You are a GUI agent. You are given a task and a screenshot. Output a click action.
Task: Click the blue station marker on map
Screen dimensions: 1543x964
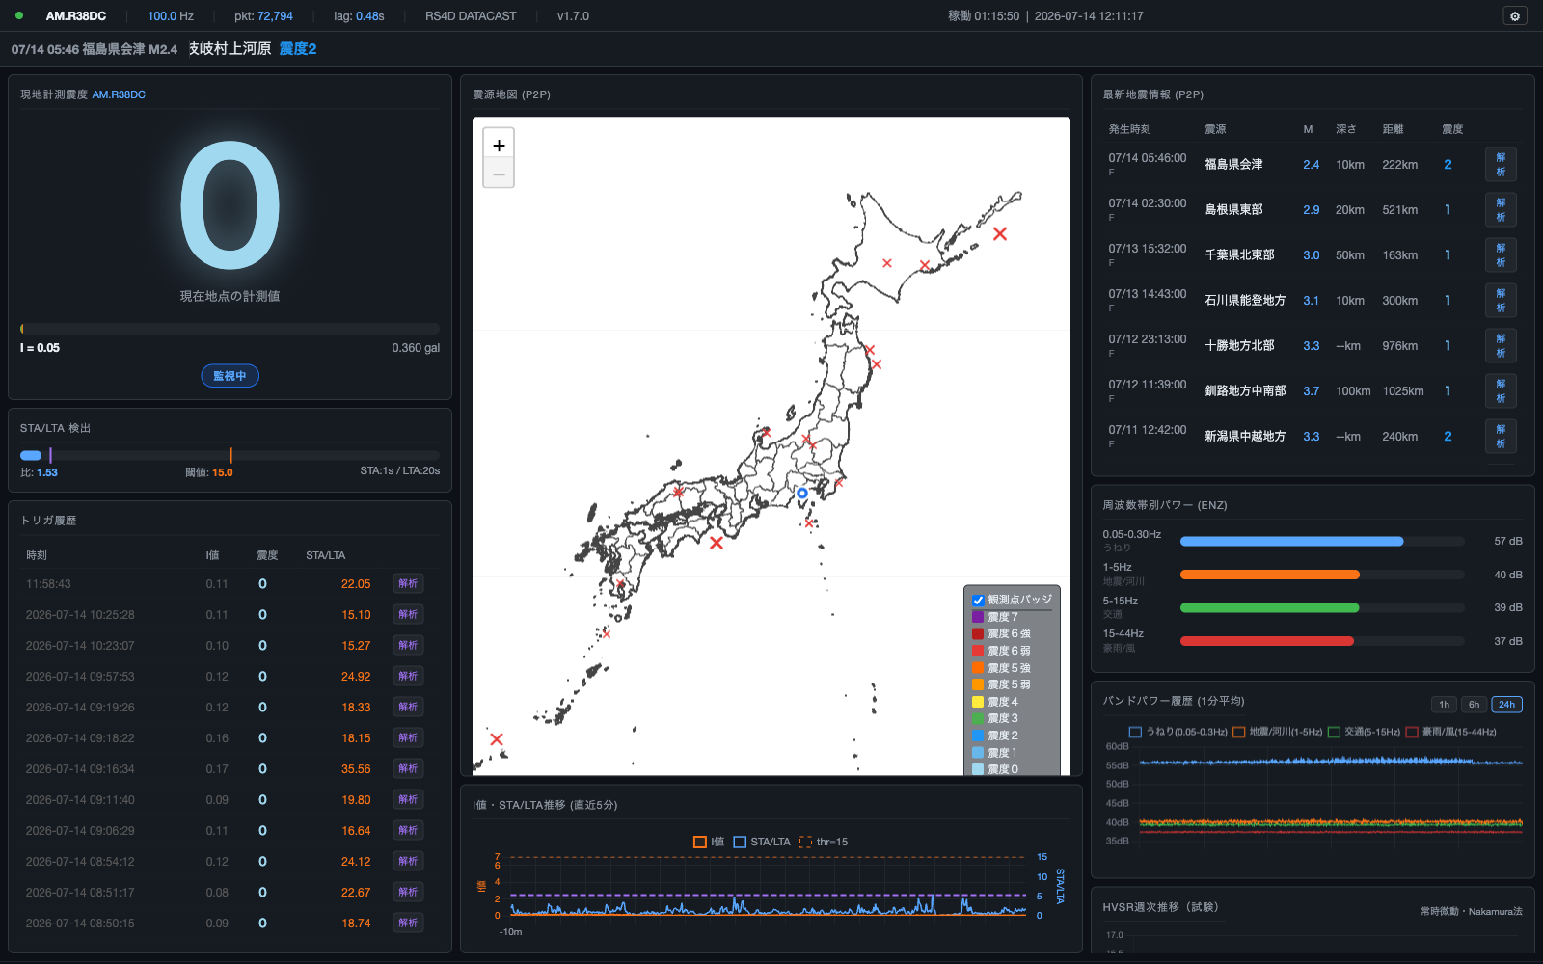point(801,493)
